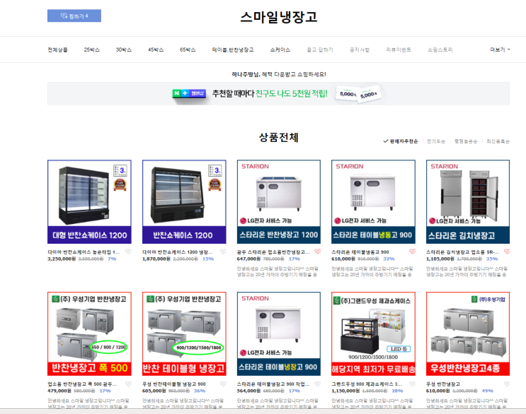
Task: Click 하나주방님, 혜택 다운받고 쇼핑하세요 text
Action: point(279,74)
